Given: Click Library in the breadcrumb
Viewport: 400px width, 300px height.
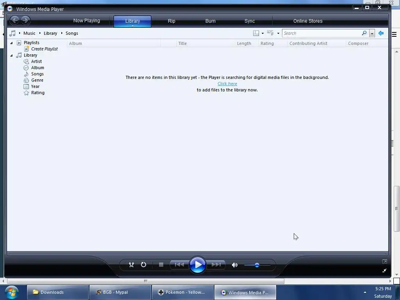Looking at the screenshot, I should [x=50, y=33].
